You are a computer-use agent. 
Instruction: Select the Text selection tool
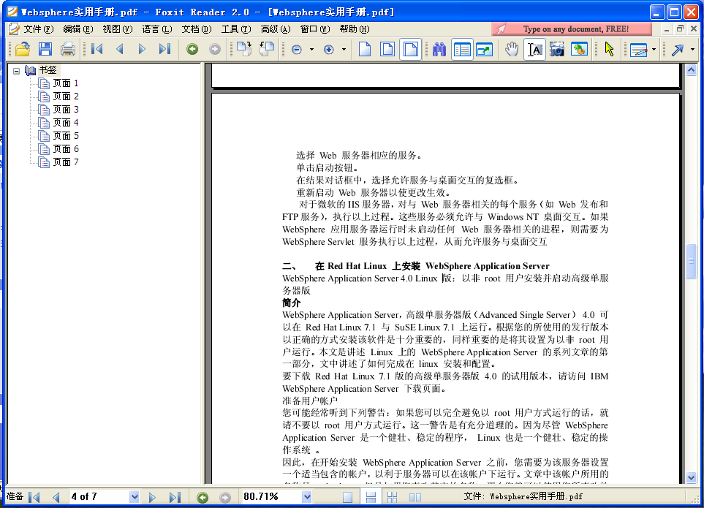point(534,50)
